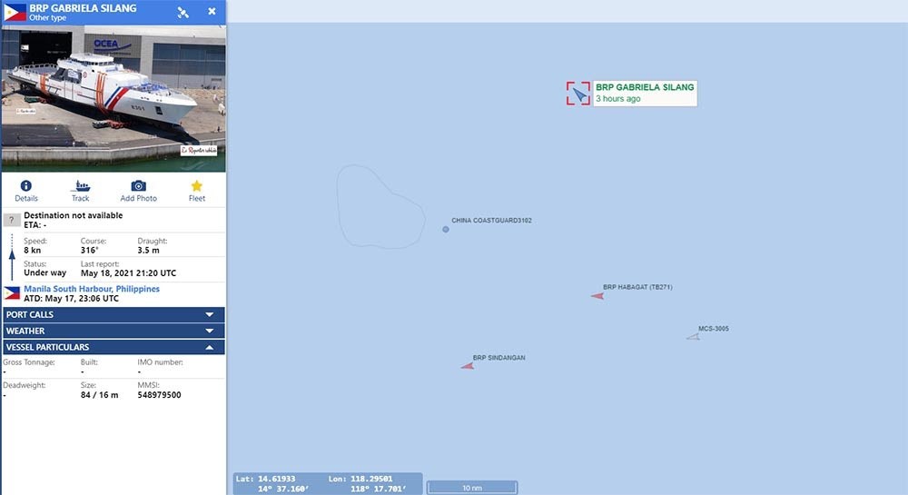Click the 10 nm map scale bar
Viewport: 908px width, 495px height.
click(472, 488)
